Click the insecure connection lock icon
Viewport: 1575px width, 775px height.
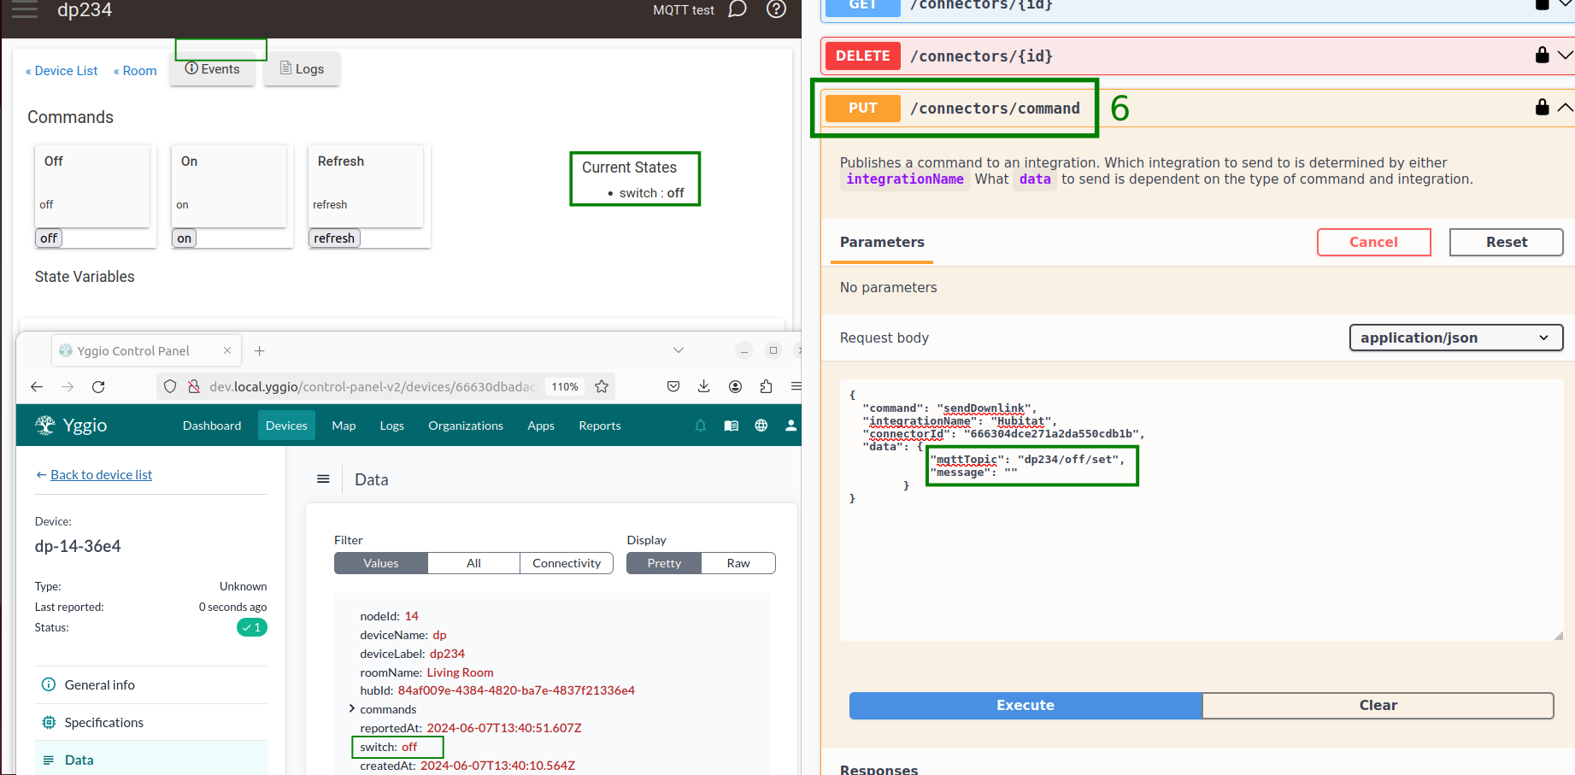194,386
